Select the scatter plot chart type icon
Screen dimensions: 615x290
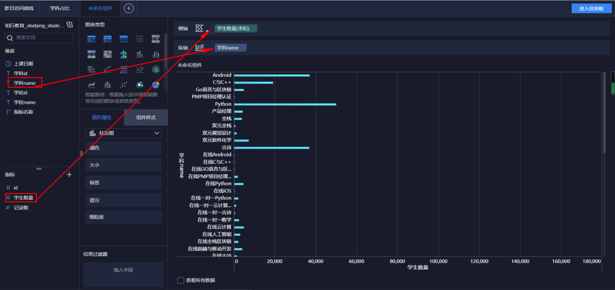(x=124, y=84)
